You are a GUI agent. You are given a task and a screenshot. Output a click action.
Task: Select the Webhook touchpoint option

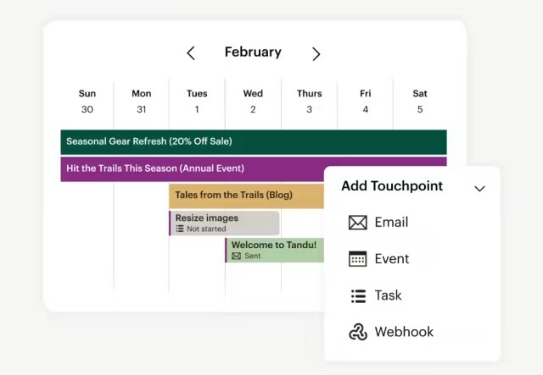click(x=404, y=332)
